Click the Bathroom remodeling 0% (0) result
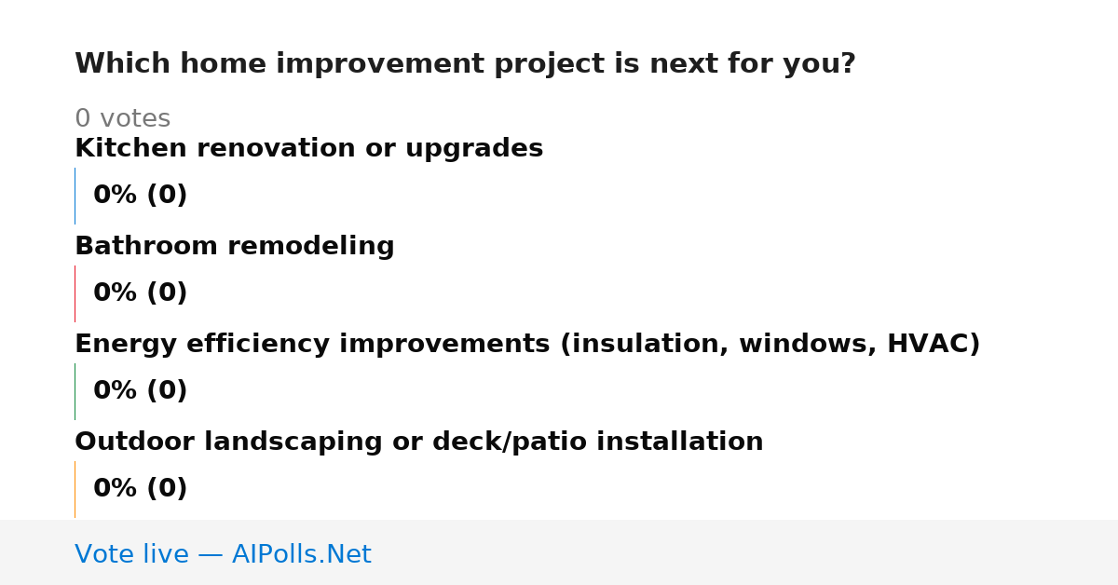The image size is (1118, 585). coord(140,293)
